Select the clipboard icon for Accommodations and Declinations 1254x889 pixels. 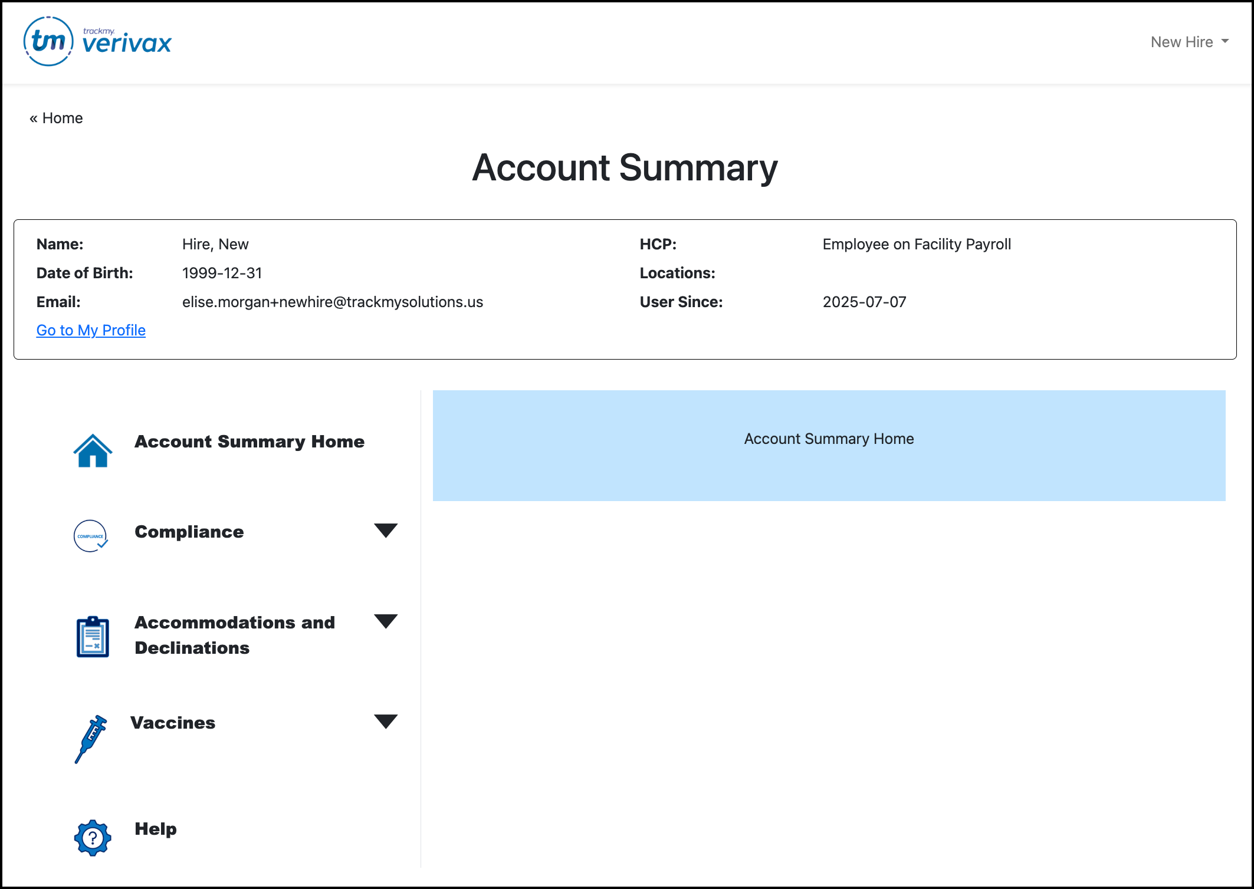[x=91, y=637]
